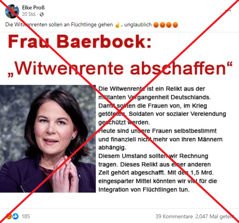Click the 'Witwenrente abschaffen' red headline
Screen dimensions: 239x223
coord(120,68)
